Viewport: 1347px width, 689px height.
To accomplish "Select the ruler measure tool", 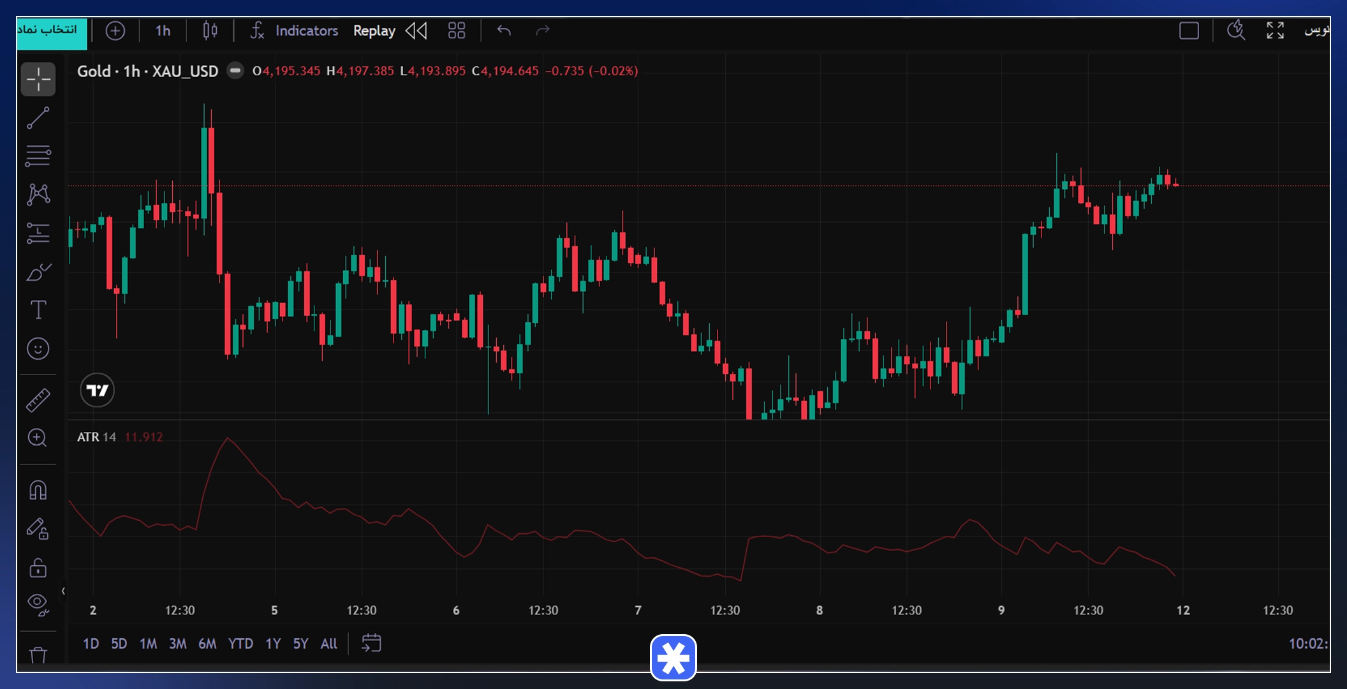I will tap(38, 400).
